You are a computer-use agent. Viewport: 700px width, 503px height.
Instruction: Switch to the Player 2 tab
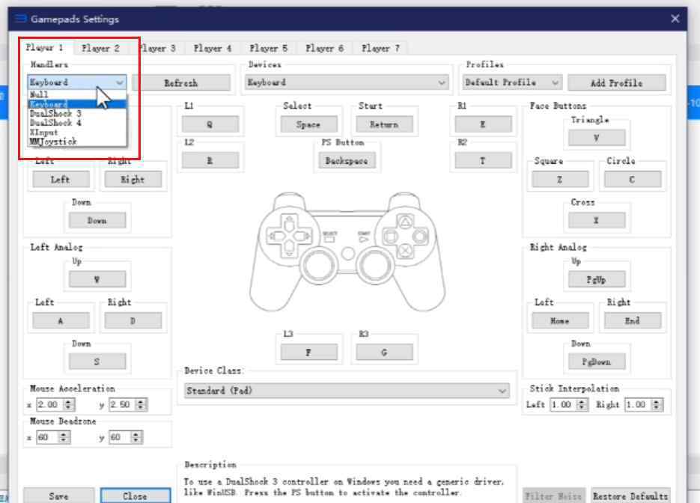tap(100, 48)
